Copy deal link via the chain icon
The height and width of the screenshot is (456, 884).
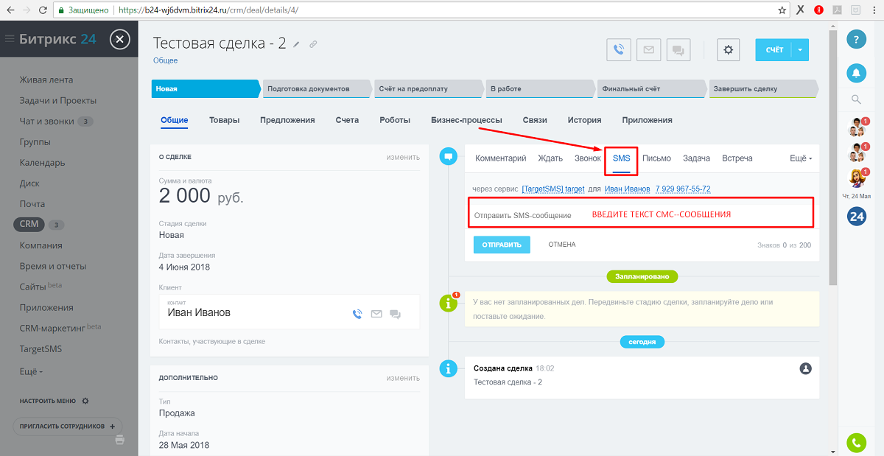pos(313,44)
